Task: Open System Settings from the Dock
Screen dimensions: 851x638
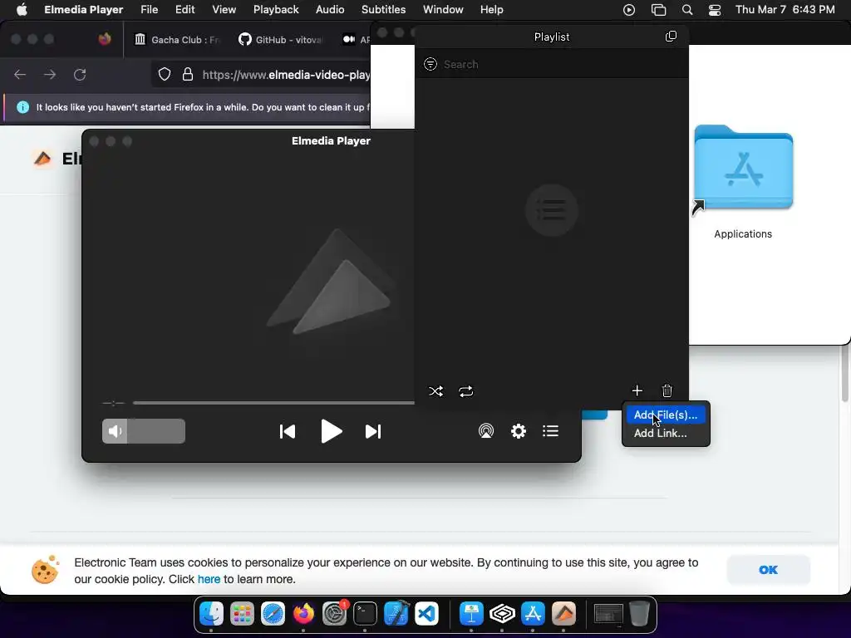Action: (334, 614)
